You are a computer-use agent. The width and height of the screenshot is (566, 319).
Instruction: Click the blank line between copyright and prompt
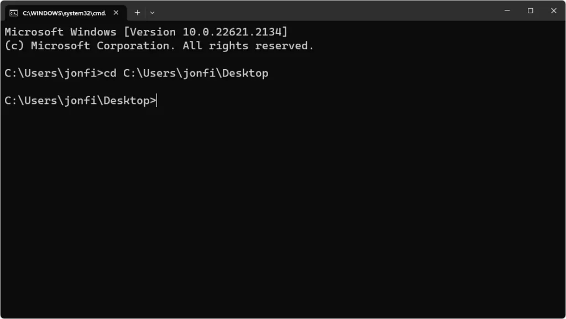(166, 59)
